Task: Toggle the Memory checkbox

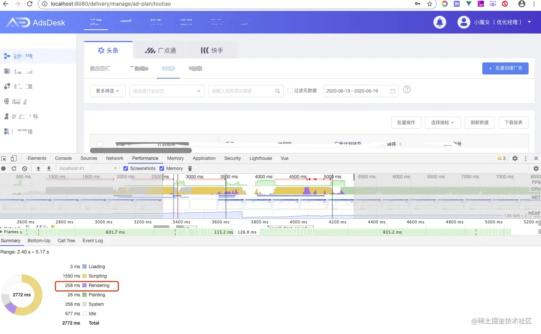Action: (x=162, y=169)
